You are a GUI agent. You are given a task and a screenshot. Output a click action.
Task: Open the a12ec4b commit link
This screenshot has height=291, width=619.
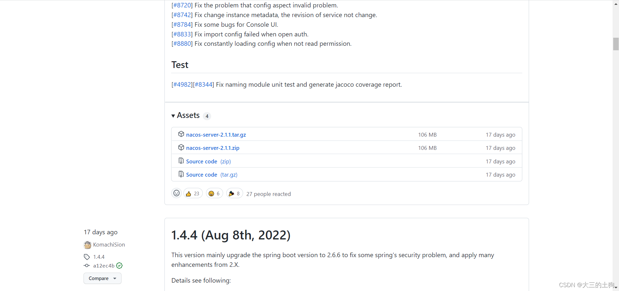[104, 266]
